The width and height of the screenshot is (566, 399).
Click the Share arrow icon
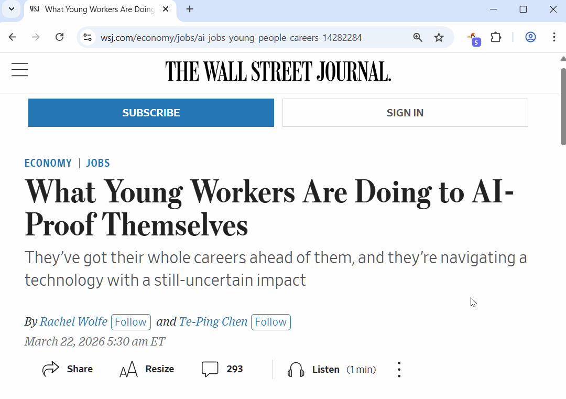[x=51, y=369]
